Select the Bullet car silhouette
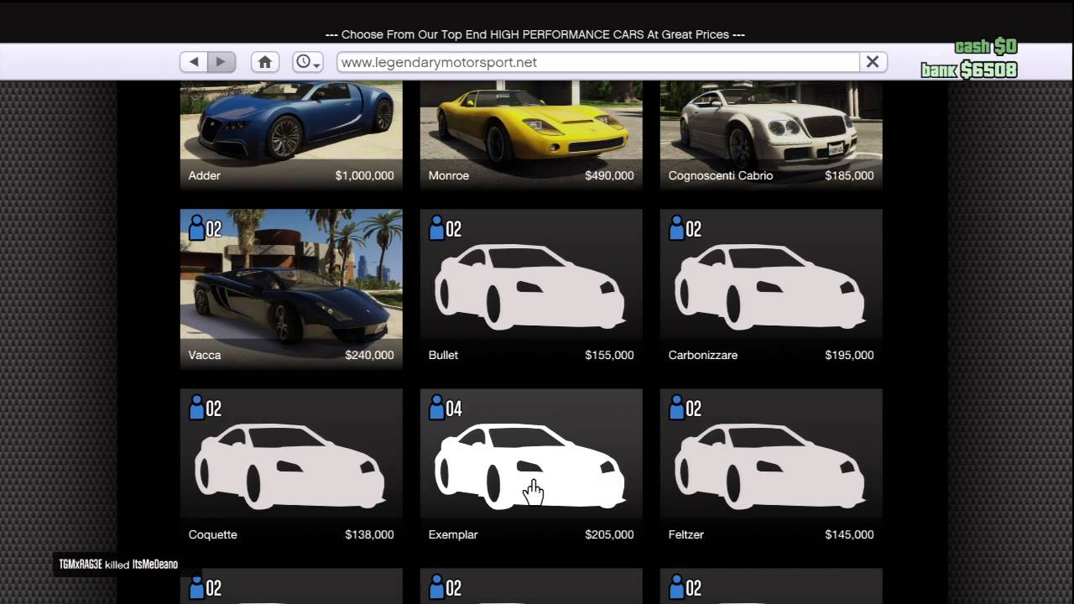 click(x=531, y=287)
